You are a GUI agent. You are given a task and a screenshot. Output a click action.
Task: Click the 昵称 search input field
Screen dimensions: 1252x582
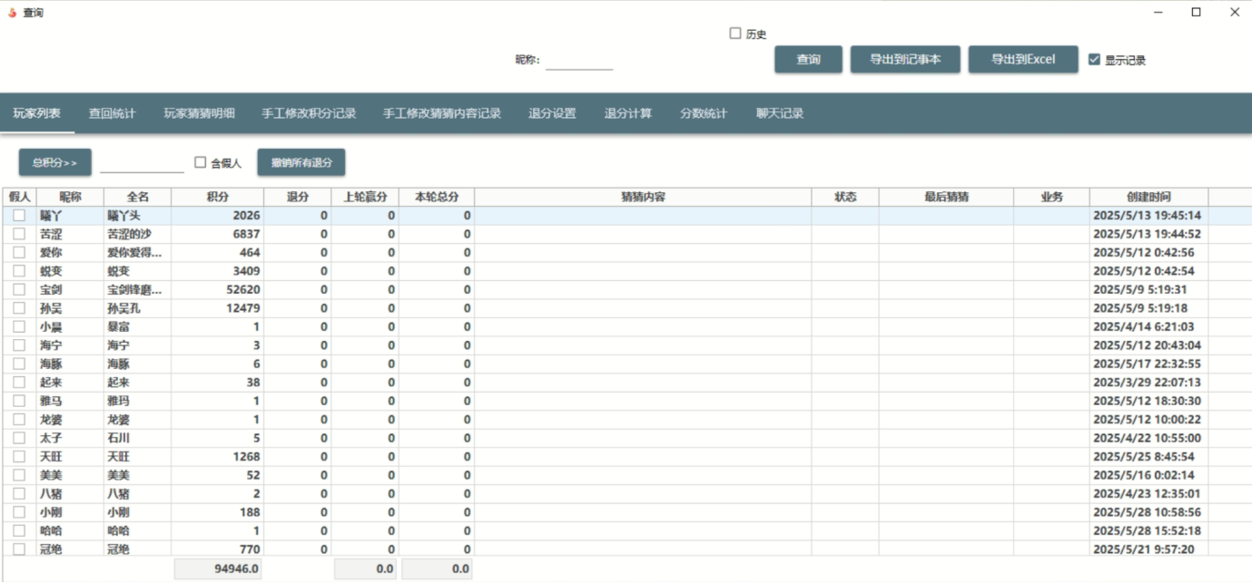[x=579, y=61]
